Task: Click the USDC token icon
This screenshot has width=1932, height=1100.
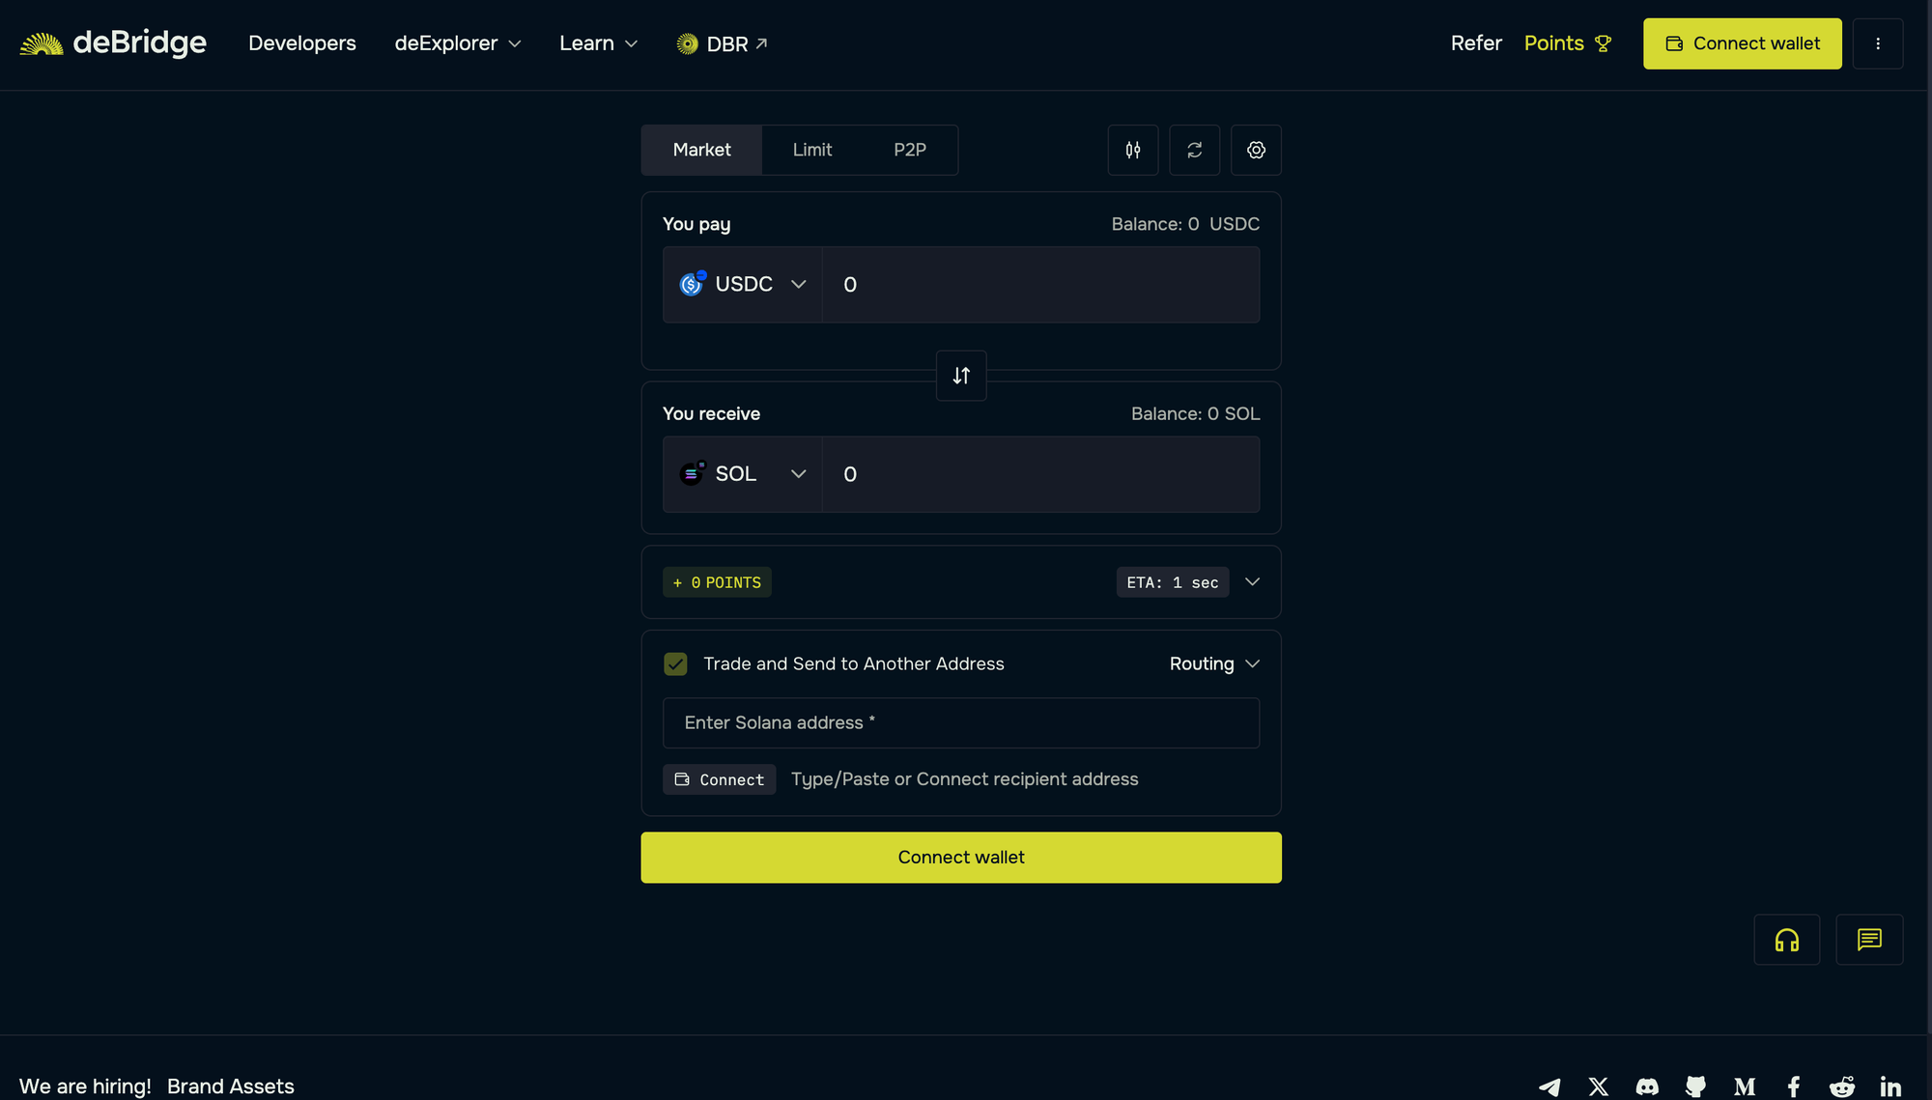Action: pos(693,284)
